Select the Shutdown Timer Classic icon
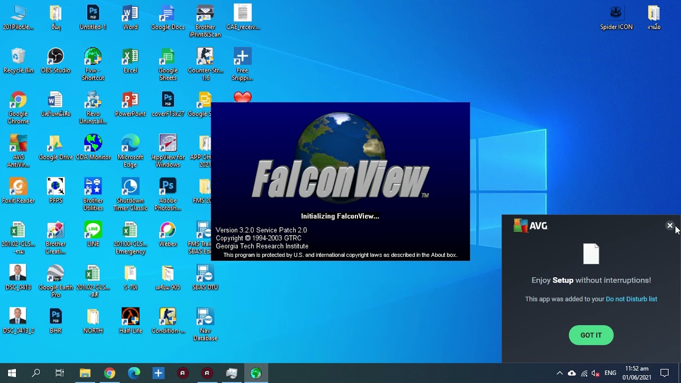The width and height of the screenshot is (681, 383). [130, 194]
